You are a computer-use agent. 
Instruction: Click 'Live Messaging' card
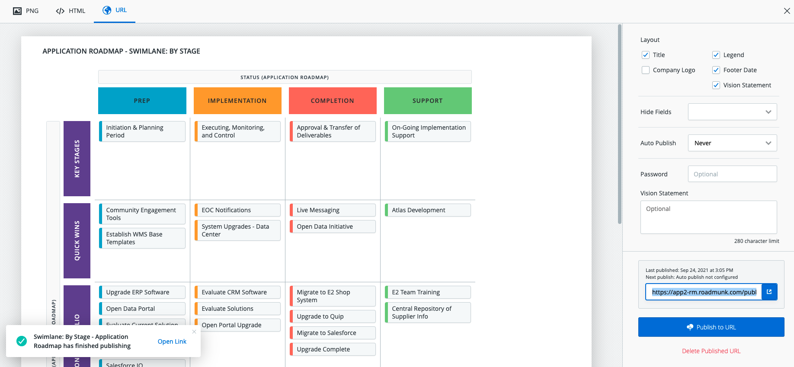pyautogui.click(x=333, y=210)
